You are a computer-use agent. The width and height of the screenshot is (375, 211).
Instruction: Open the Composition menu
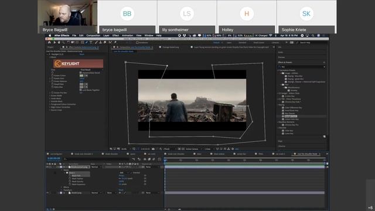click(93, 35)
